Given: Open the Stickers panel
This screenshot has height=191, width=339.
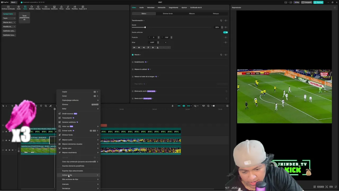Looking at the screenshot, I should coord(32,7).
